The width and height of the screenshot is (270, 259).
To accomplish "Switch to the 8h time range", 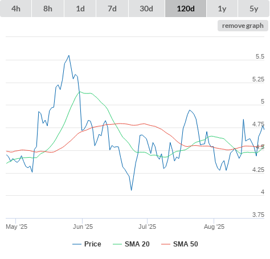I will pos(48,9).
